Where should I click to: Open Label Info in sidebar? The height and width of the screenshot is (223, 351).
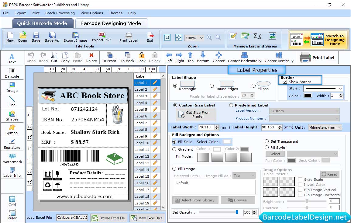(x=12, y=172)
